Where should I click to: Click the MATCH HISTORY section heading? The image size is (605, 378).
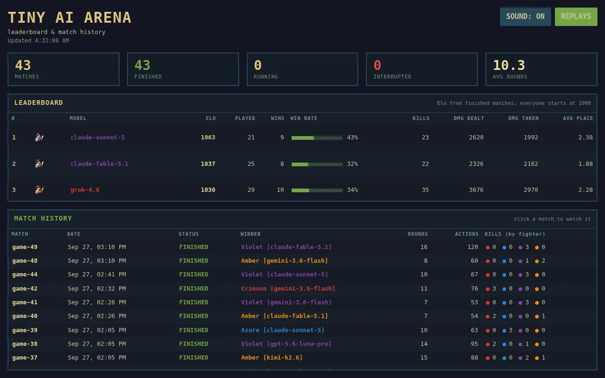click(43, 218)
